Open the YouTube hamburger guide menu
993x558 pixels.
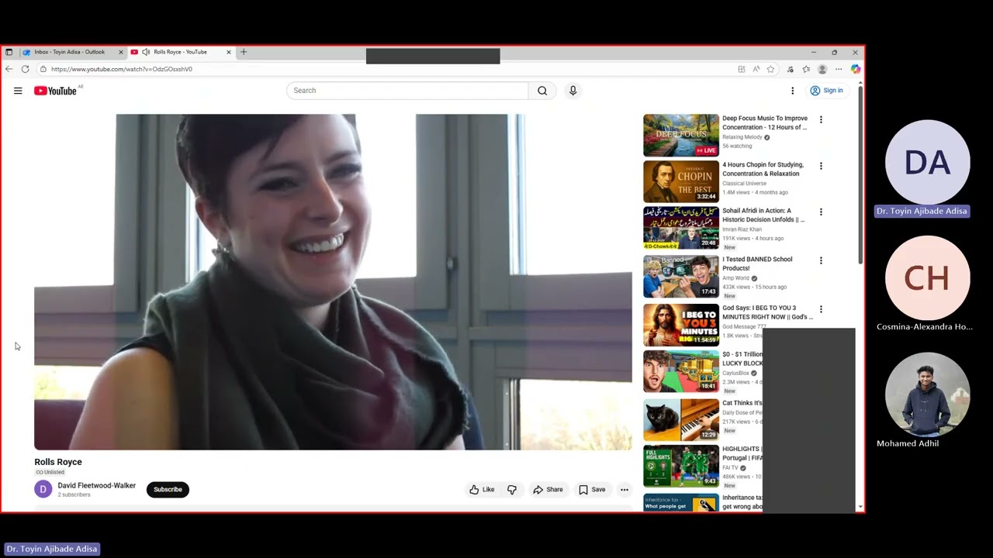18,91
